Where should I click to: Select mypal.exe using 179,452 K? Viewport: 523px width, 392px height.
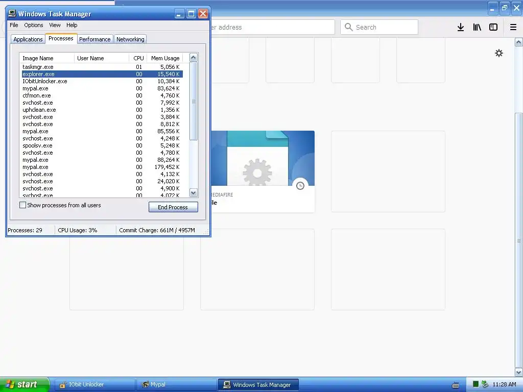point(102,167)
